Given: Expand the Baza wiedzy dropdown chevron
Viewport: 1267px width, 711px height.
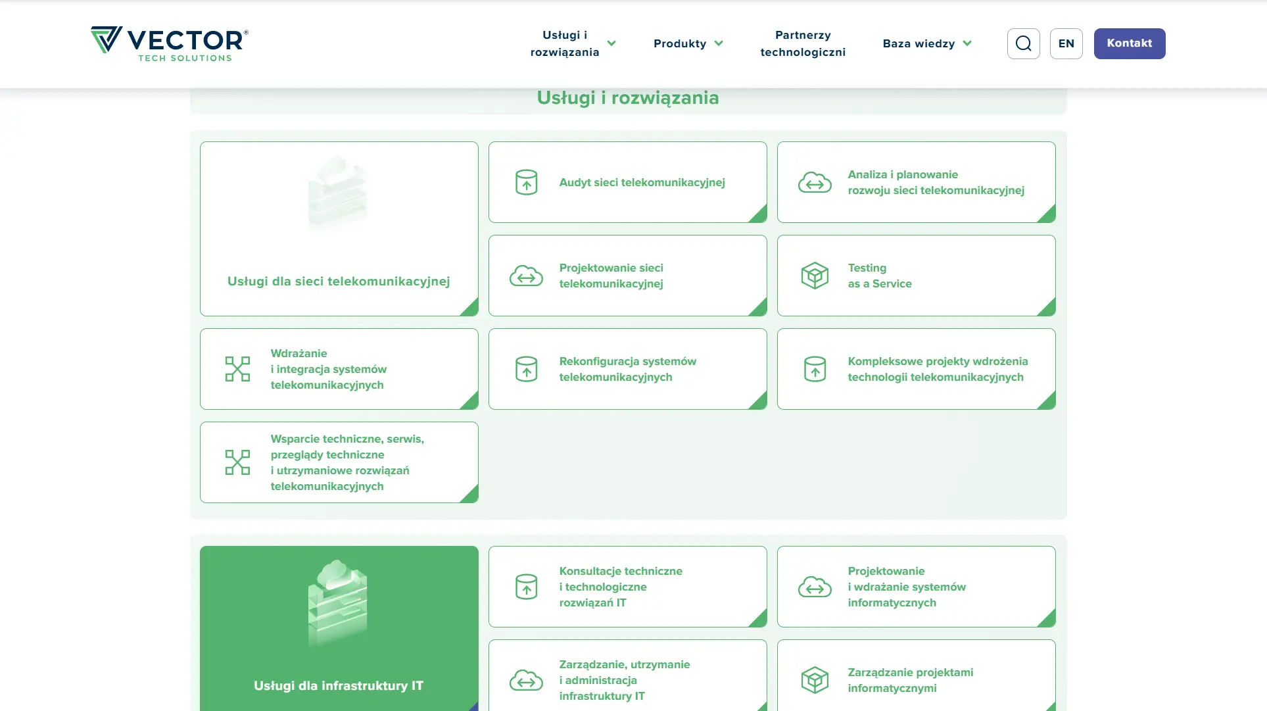Looking at the screenshot, I should coord(967,43).
